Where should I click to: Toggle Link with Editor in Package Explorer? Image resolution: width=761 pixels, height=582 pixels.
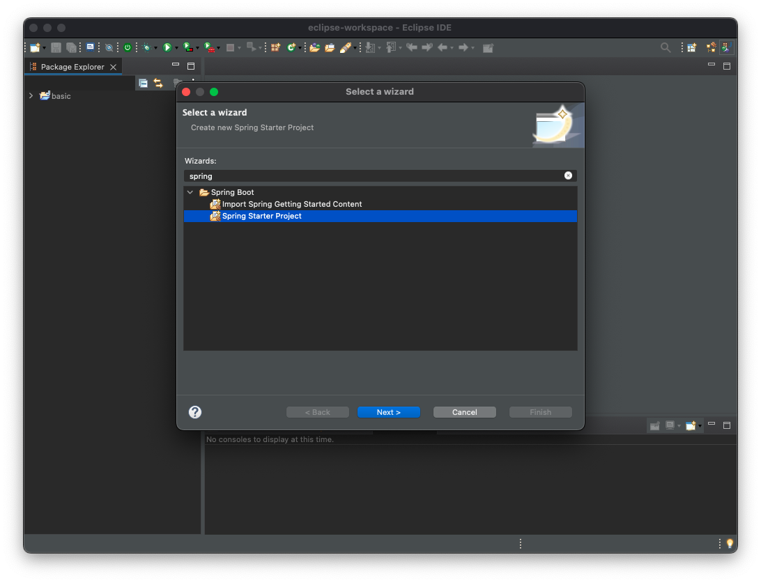158,83
